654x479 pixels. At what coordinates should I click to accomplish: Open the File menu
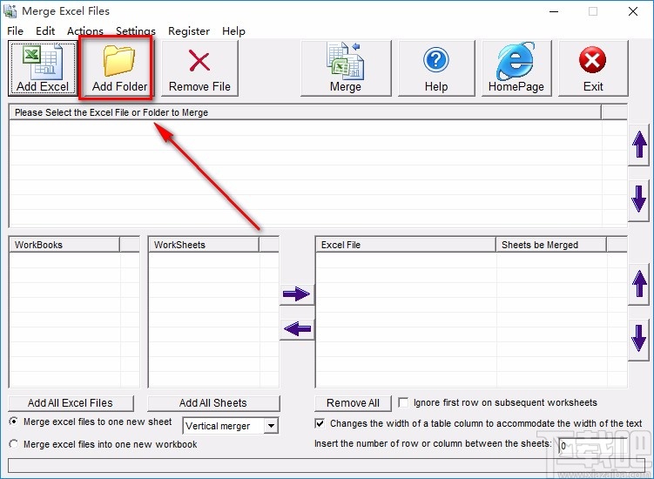(16, 31)
